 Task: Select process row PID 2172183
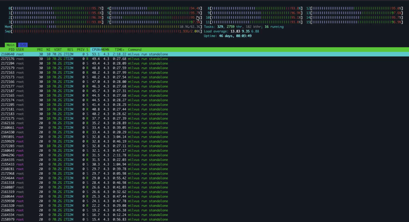click(204, 114)
